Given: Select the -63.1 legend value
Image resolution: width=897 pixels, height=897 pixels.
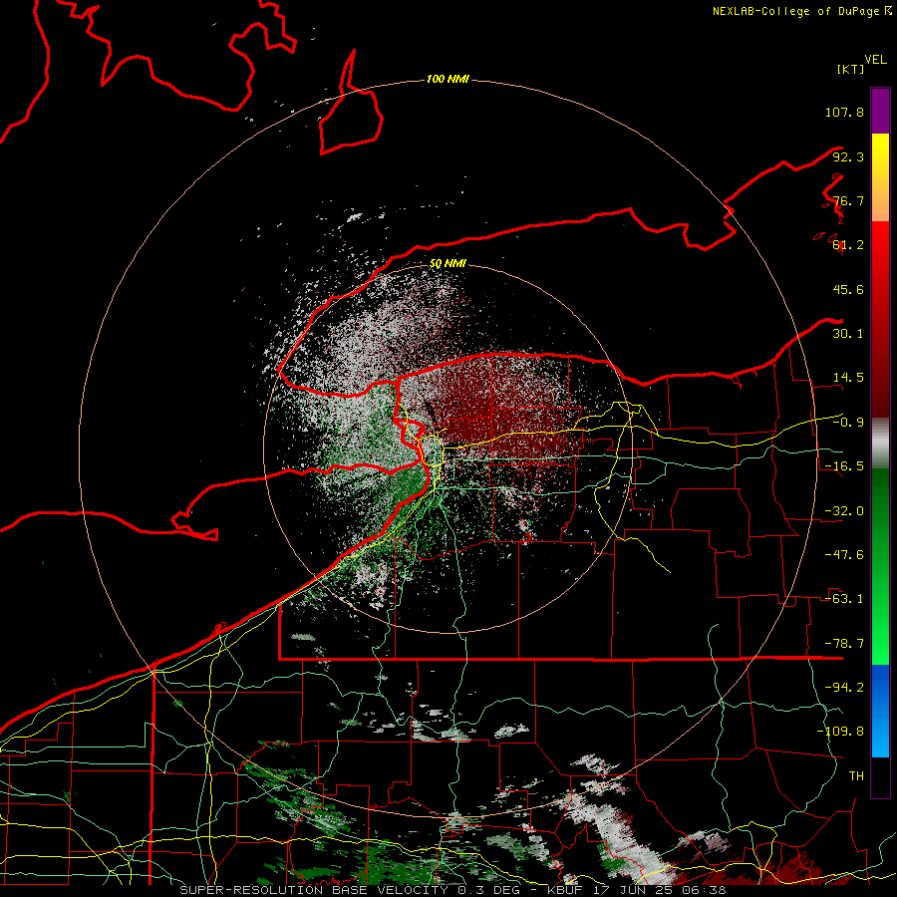Looking at the screenshot, I should tap(844, 599).
